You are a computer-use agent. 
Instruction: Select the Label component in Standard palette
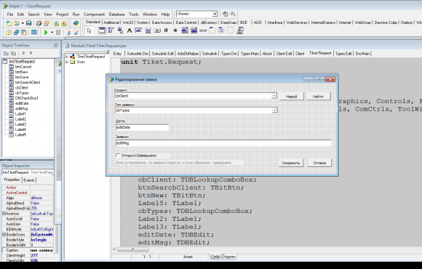click(x=130, y=31)
